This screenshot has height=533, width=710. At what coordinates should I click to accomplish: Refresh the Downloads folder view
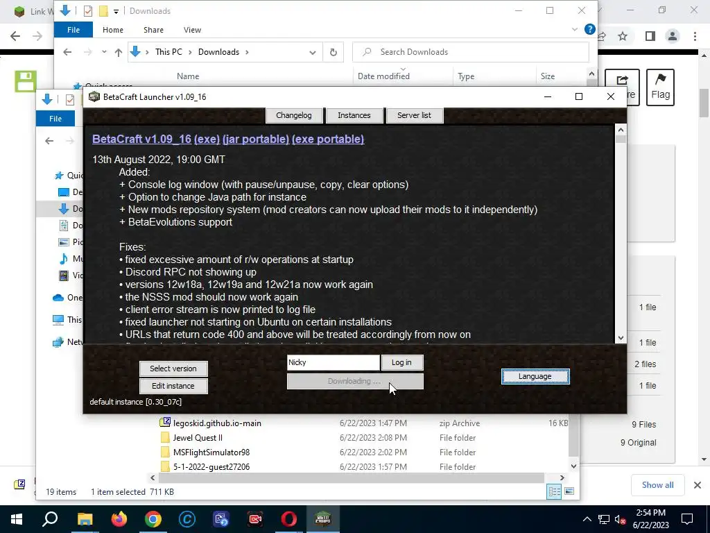[x=334, y=52]
